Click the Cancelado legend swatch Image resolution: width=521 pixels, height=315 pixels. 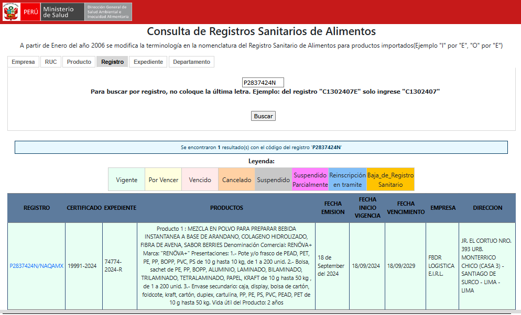[236, 179]
